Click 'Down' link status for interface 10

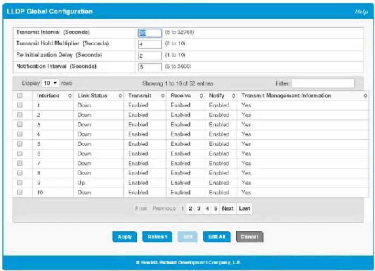[x=84, y=192]
